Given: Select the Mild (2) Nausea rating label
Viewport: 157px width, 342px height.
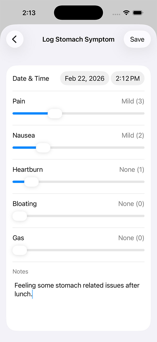Looking at the screenshot, I should (x=133, y=135).
